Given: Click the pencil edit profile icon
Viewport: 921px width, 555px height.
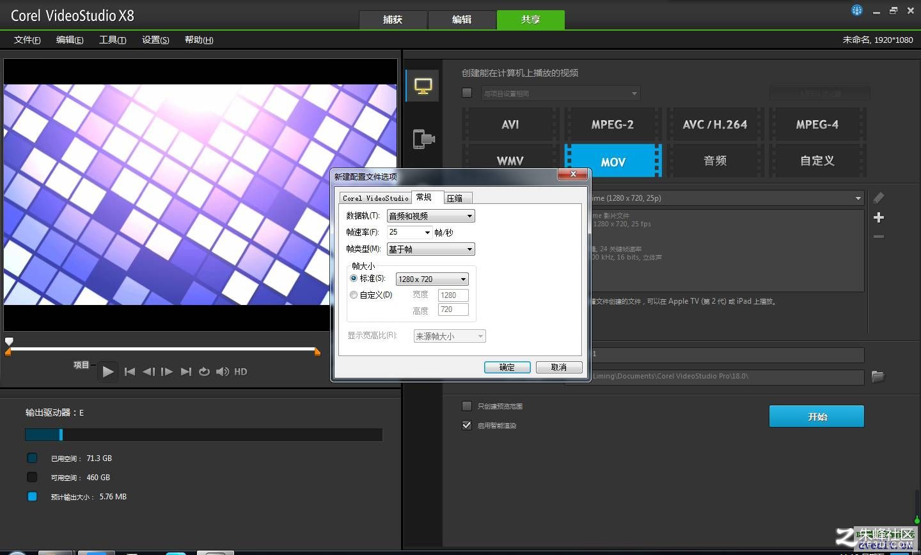Looking at the screenshot, I should [879, 198].
